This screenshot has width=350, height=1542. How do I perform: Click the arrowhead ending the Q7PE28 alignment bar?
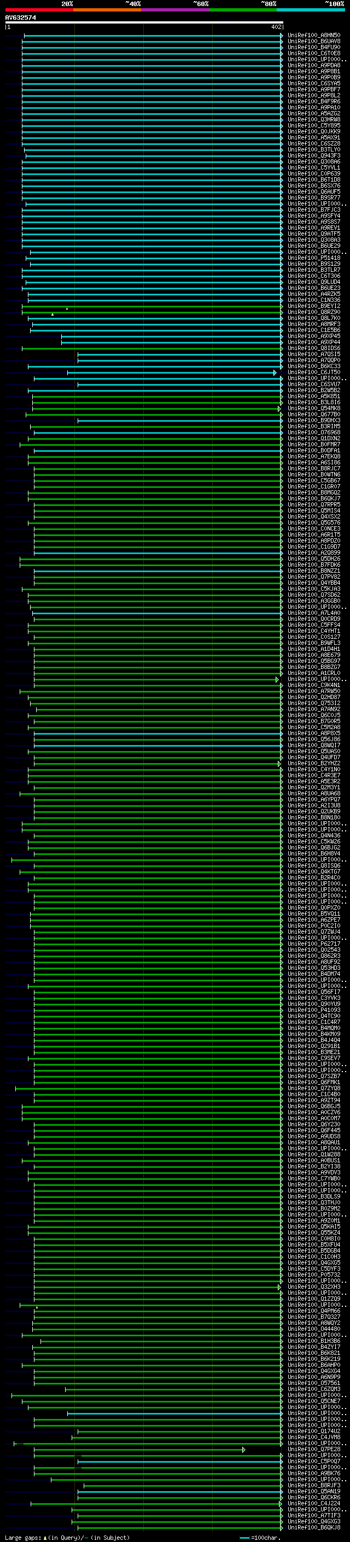pyautogui.click(x=244, y=1450)
